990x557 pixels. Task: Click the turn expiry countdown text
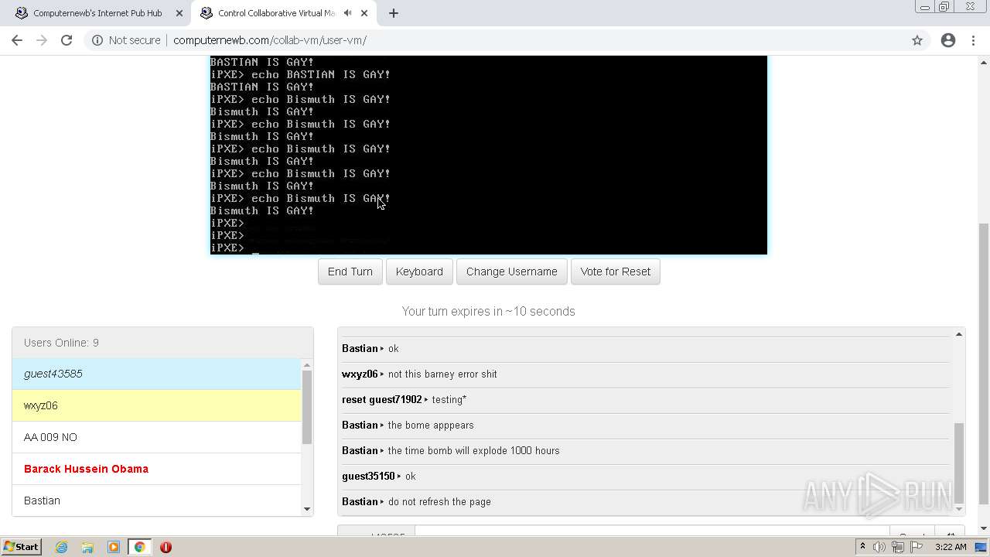(x=489, y=311)
